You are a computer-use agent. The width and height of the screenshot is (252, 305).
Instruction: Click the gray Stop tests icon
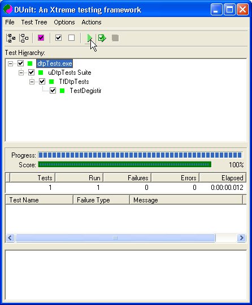[115, 38]
